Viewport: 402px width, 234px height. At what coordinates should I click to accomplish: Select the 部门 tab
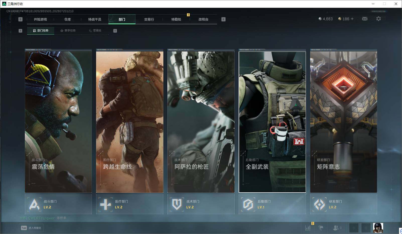(x=122, y=19)
